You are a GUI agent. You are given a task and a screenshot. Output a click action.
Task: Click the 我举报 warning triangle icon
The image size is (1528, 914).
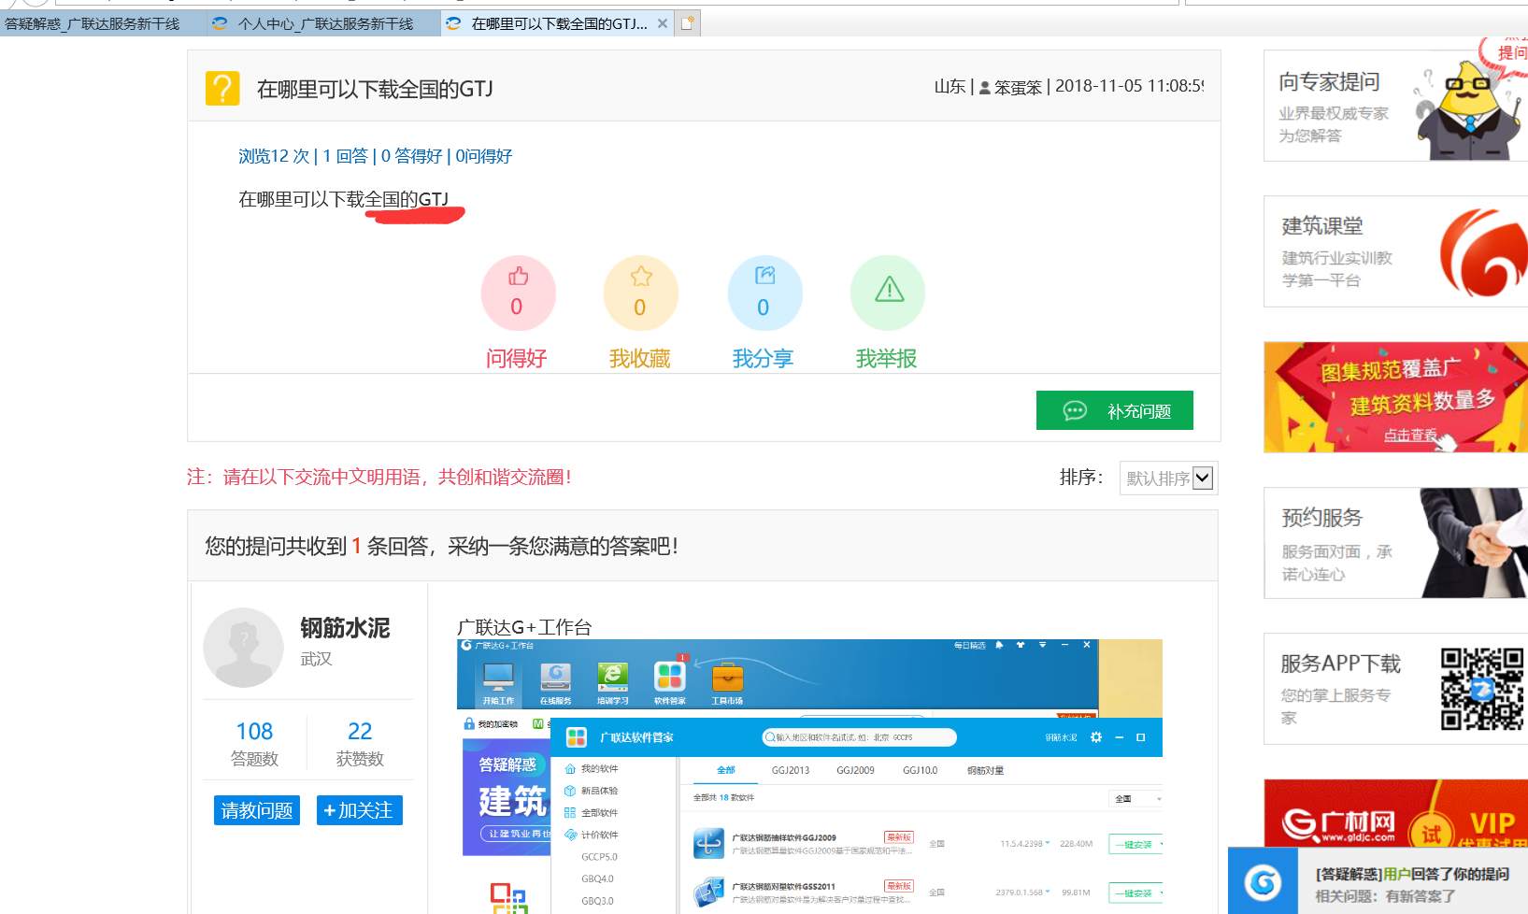[x=889, y=290]
